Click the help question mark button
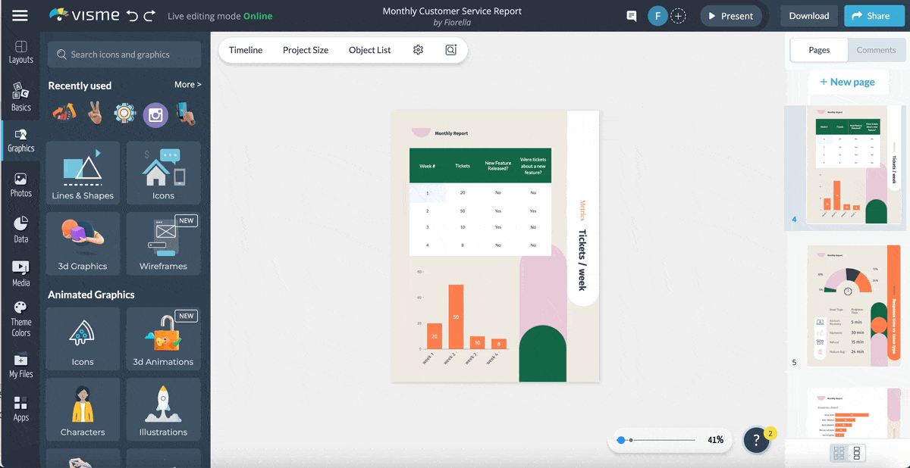Screen dimensions: 910x468 [x=756, y=439]
